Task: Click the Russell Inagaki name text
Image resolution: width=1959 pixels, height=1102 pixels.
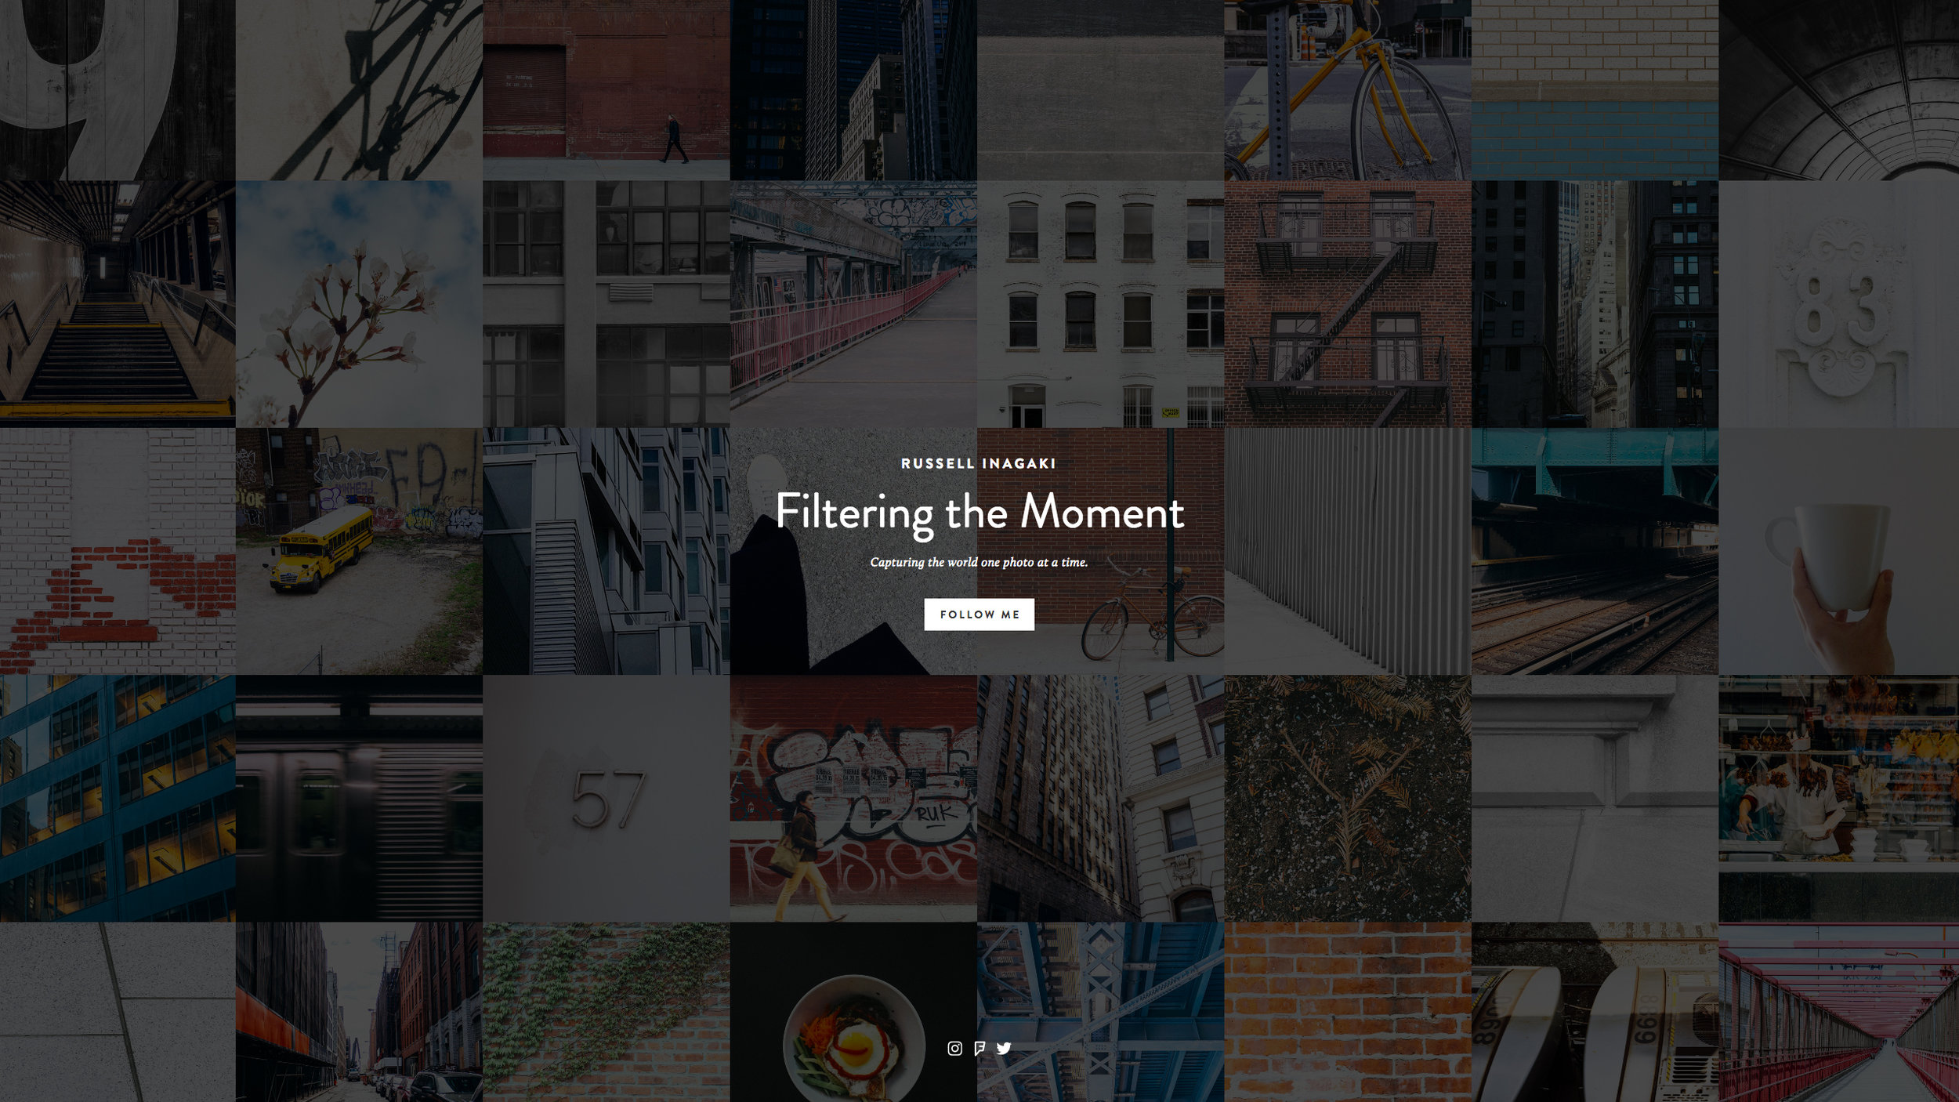Action: pyautogui.click(x=979, y=463)
